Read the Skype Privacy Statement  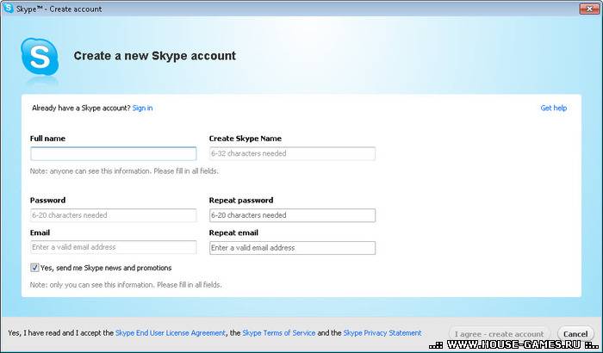[x=382, y=333]
